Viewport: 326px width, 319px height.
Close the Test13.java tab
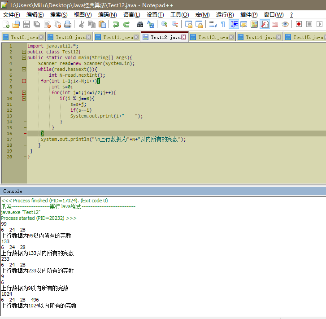[x=231, y=37]
